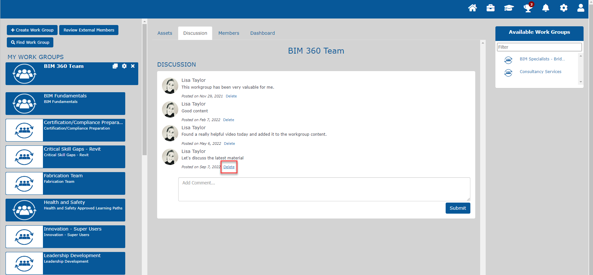
Task: Open Certification/Compliance Prepara... group title
Action: [x=84, y=122]
